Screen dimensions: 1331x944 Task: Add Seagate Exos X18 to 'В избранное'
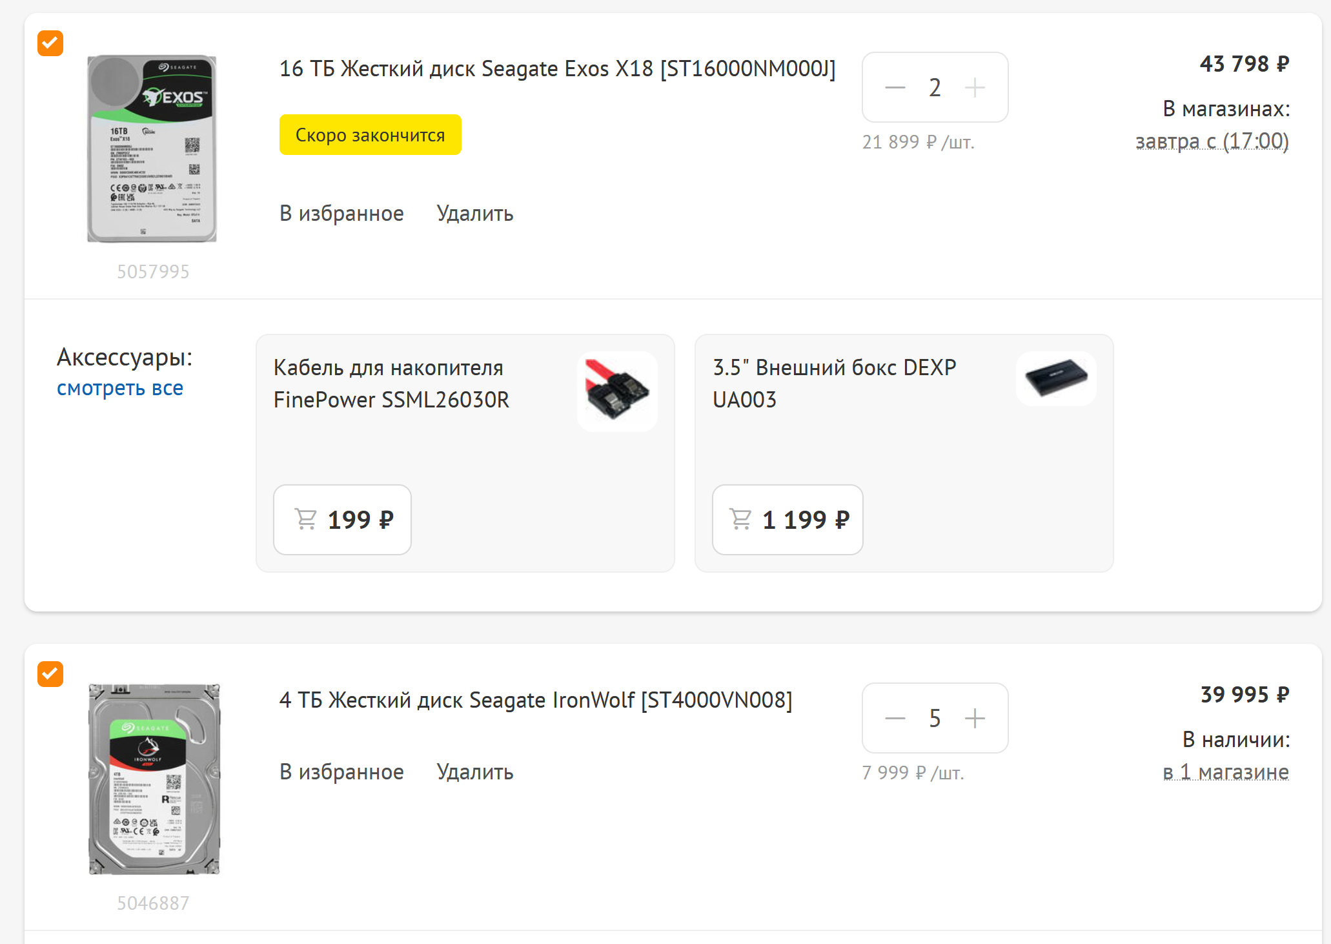pyautogui.click(x=341, y=213)
